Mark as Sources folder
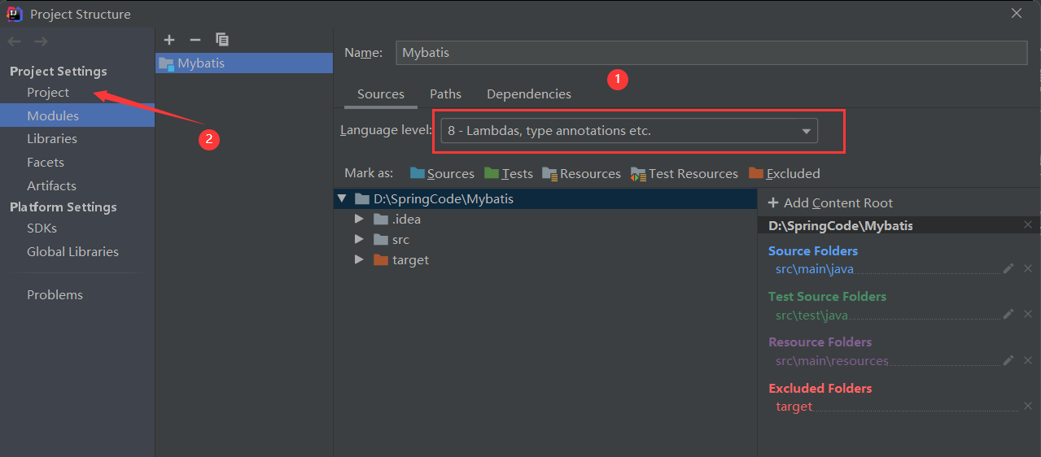Screen dimensions: 1041x457 (x=442, y=173)
